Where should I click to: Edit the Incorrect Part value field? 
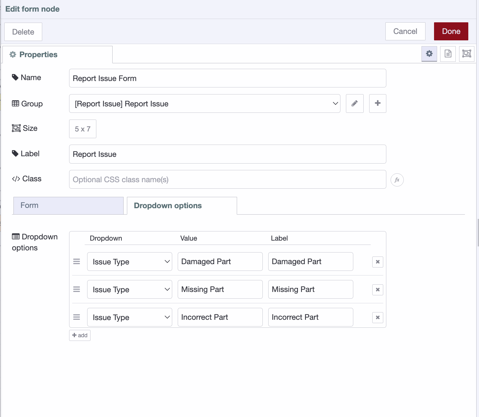(220, 317)
